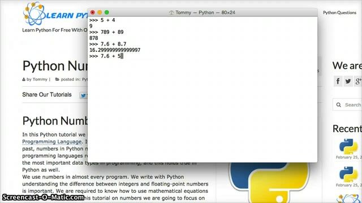Click the 'Recent' sidebar heading
The width and height of the screenshot is (362, 203).
click(x=347, y=129)
